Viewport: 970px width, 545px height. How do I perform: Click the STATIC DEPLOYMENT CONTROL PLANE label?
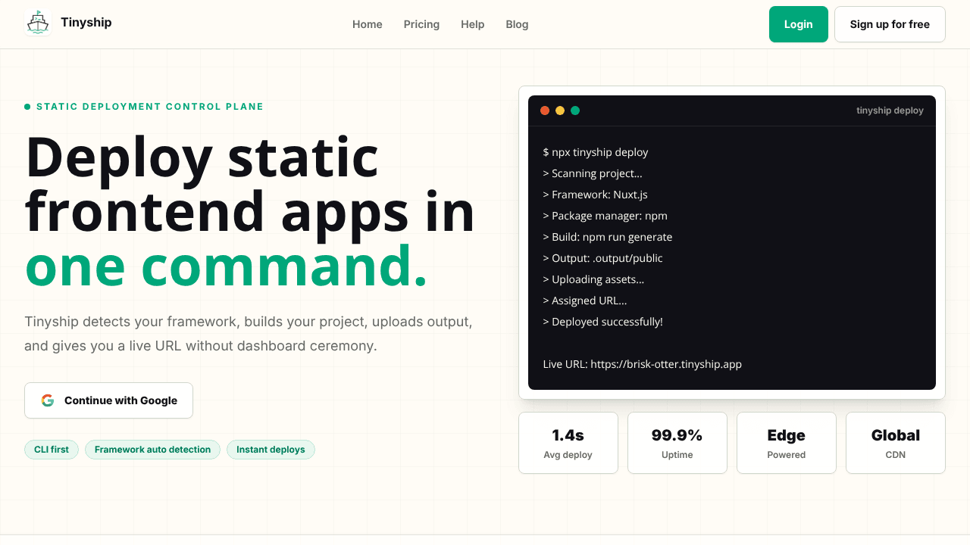(x=150, y=107)
